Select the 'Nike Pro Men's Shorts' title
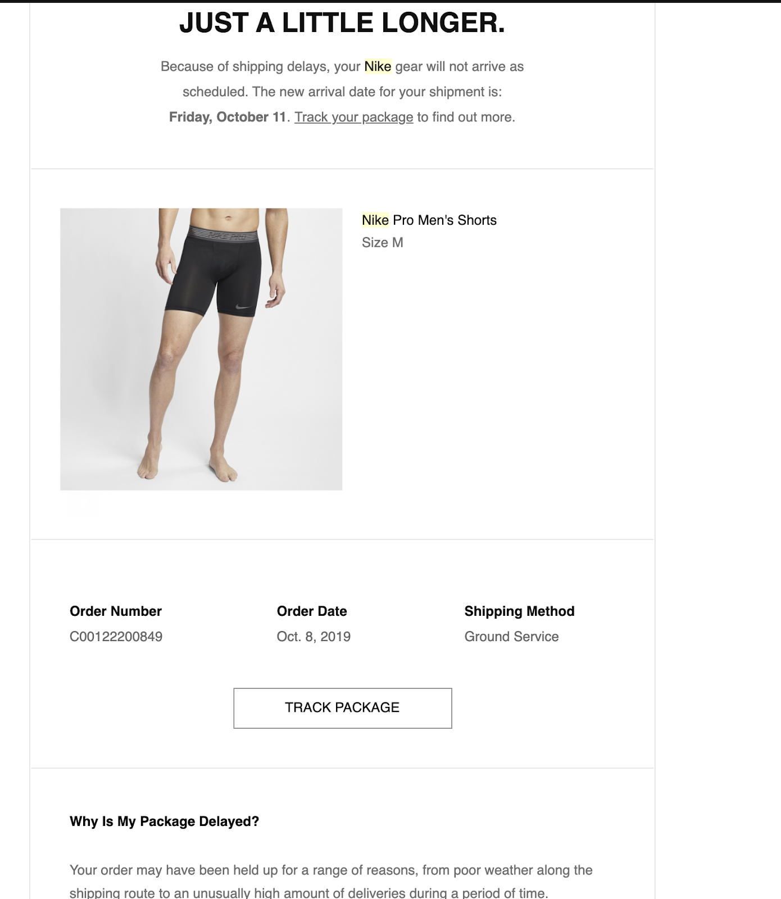Screen dimensions: 781x899 click(x=429, y=220)
